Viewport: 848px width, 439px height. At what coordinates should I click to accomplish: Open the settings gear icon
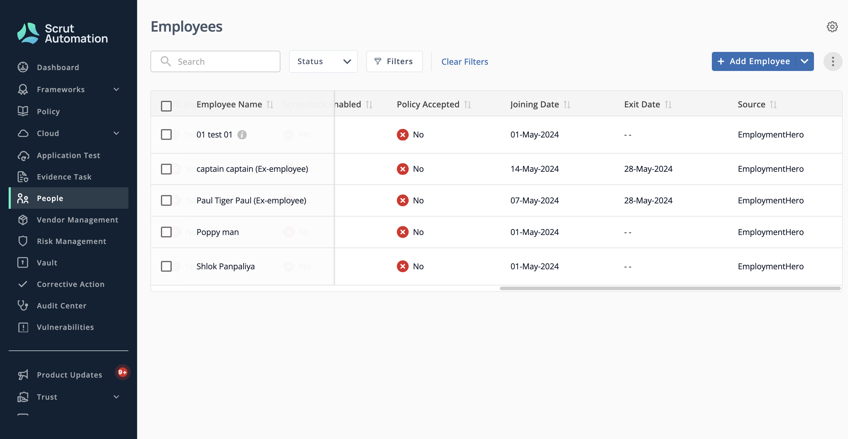pos(832,27)
